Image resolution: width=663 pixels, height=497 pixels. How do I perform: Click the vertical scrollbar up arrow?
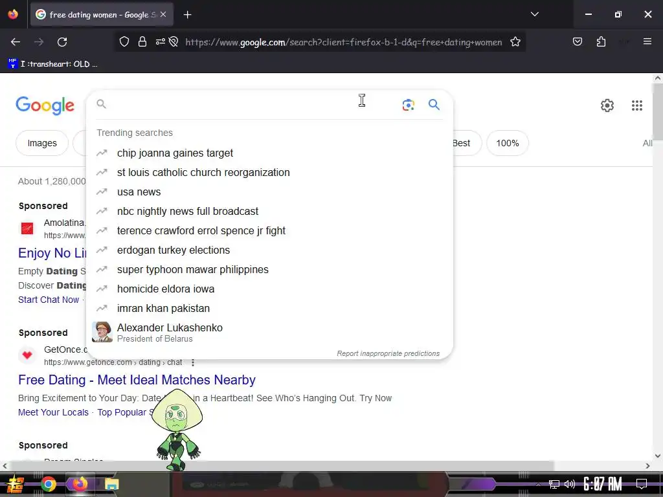tap(658, 78)
